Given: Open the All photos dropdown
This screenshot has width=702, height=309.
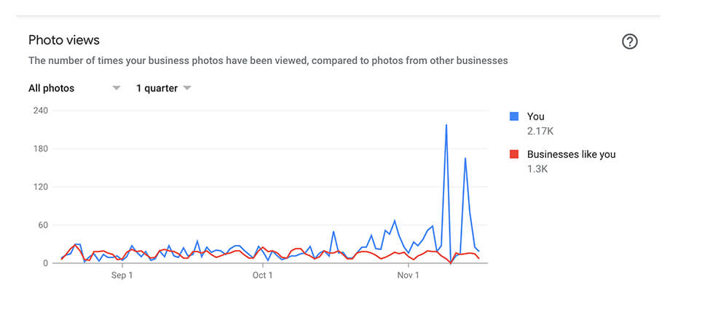Looking at the screenshot, I should click(74, 88).
